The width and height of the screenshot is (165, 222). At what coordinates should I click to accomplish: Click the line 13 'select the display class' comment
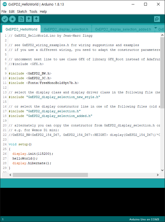84,92
